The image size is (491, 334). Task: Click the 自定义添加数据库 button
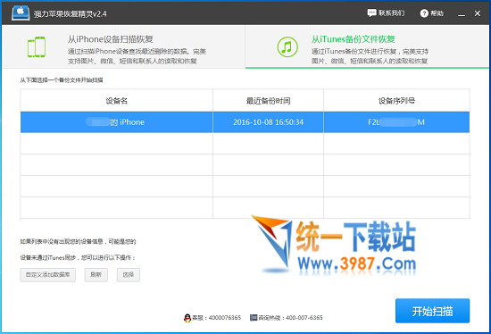(x=48, y=275)
